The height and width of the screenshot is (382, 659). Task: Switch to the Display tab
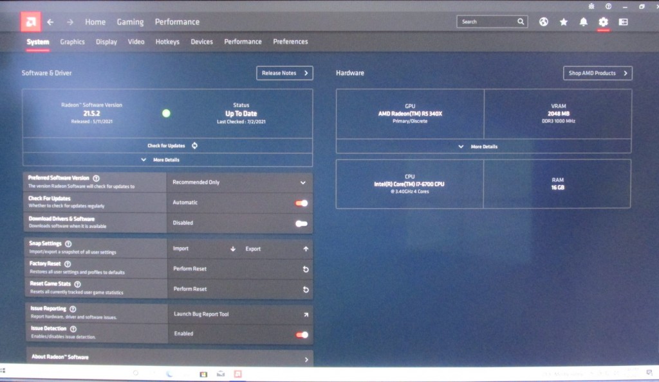(x=106, y=42)
